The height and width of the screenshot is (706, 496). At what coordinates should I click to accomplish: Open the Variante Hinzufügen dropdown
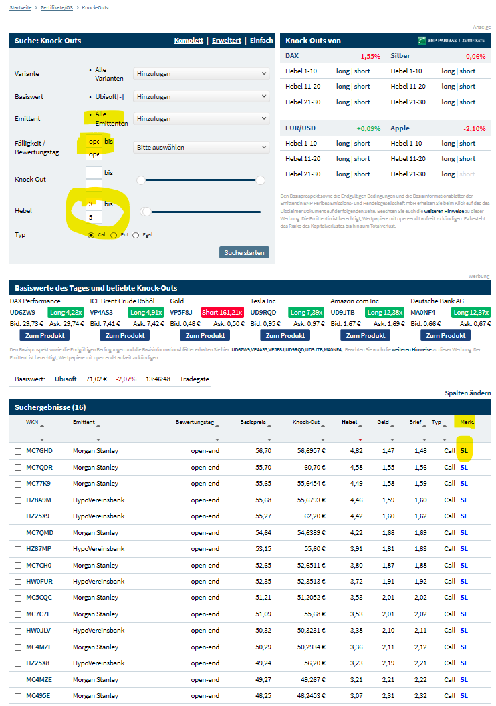point(201,74)
